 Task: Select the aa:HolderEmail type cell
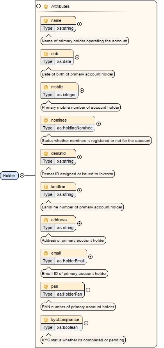click(x=71, y=261)
